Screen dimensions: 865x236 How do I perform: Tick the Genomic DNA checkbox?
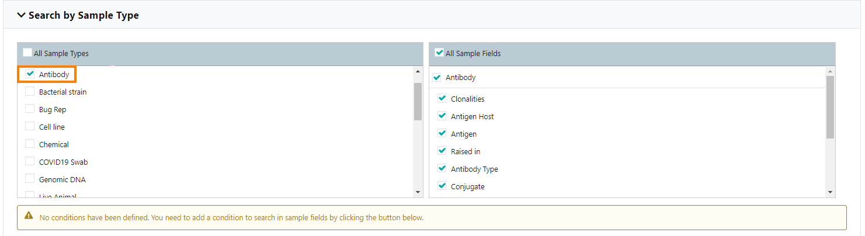[x=30, y=179]
